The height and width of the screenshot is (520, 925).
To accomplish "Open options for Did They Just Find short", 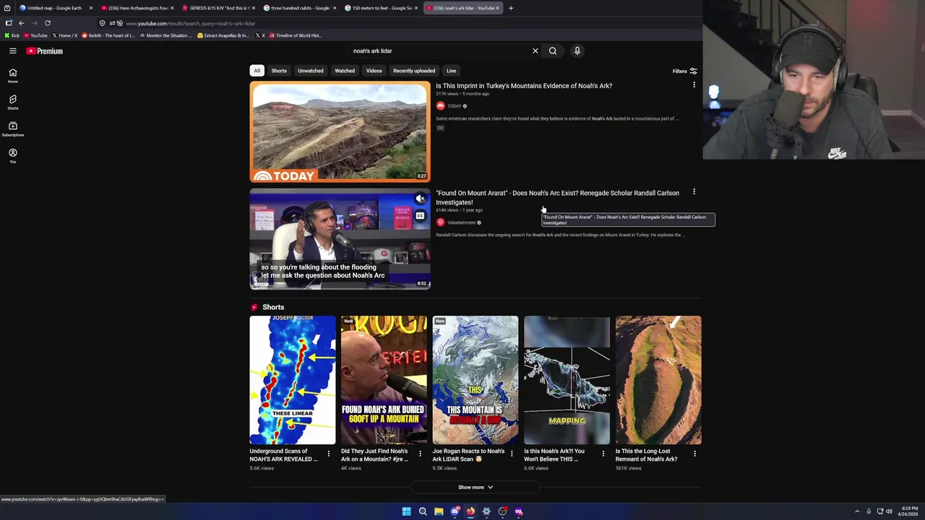I will pos(420,454).
